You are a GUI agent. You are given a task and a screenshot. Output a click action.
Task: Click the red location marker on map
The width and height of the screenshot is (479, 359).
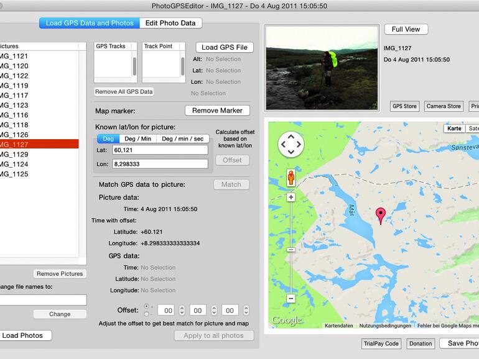click(x=381, y=216)
